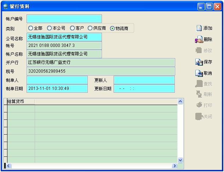Pick the 供应商 category option
Viewport: 224px width, 172px height.
90,28
